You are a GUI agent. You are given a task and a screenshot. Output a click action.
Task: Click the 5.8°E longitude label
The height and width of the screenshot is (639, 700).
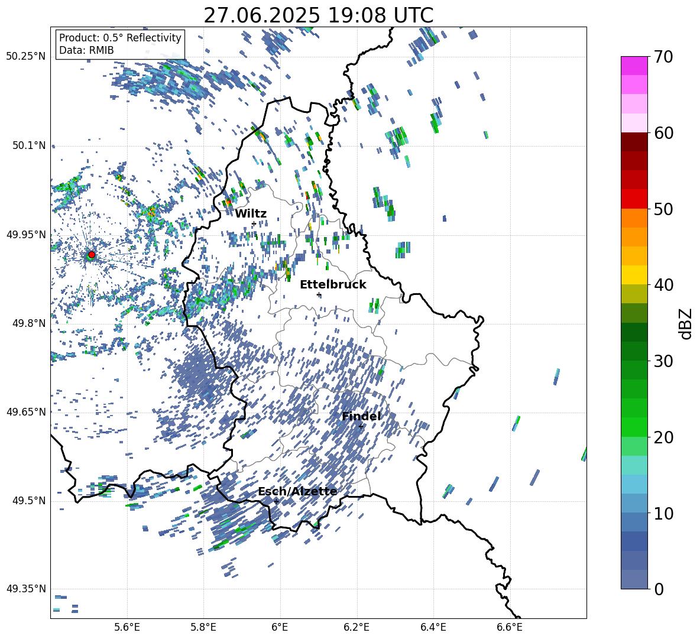click(x=203, y=627)
